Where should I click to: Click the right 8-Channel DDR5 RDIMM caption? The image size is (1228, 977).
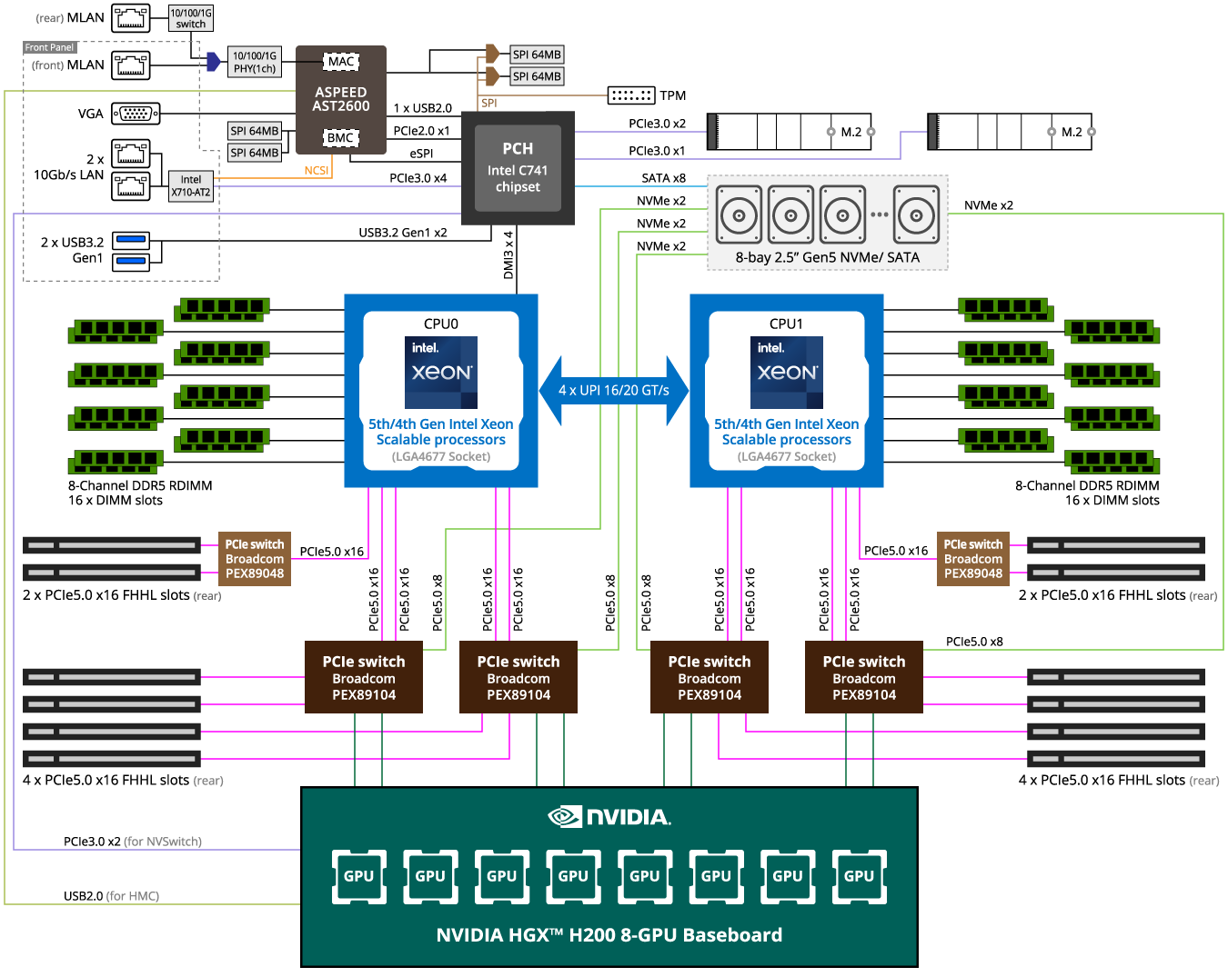(x=1087, y=493)
